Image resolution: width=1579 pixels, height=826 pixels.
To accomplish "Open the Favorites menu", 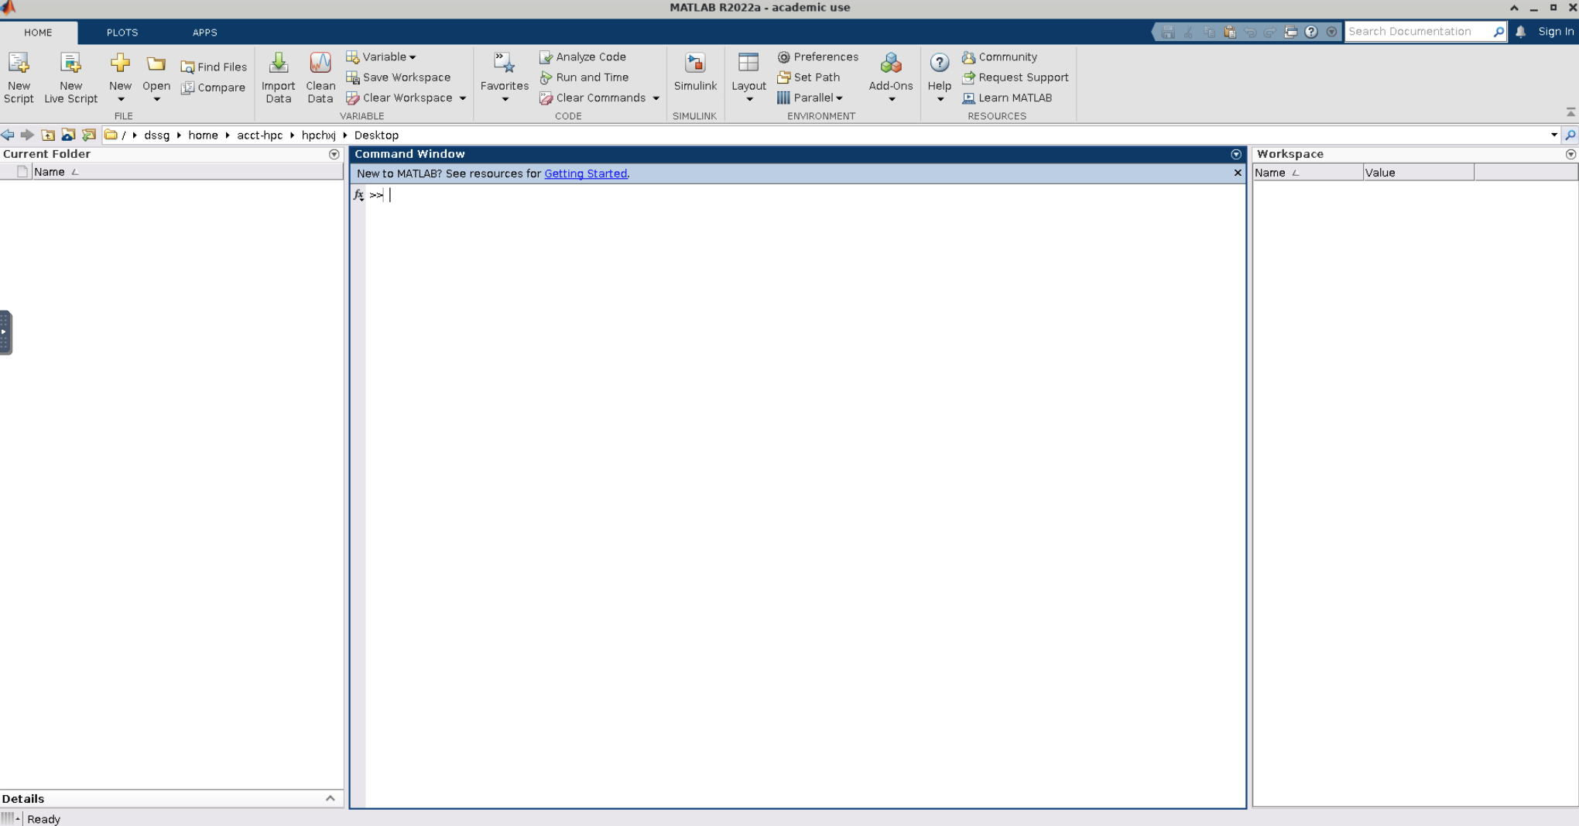I will pos(504,77).
